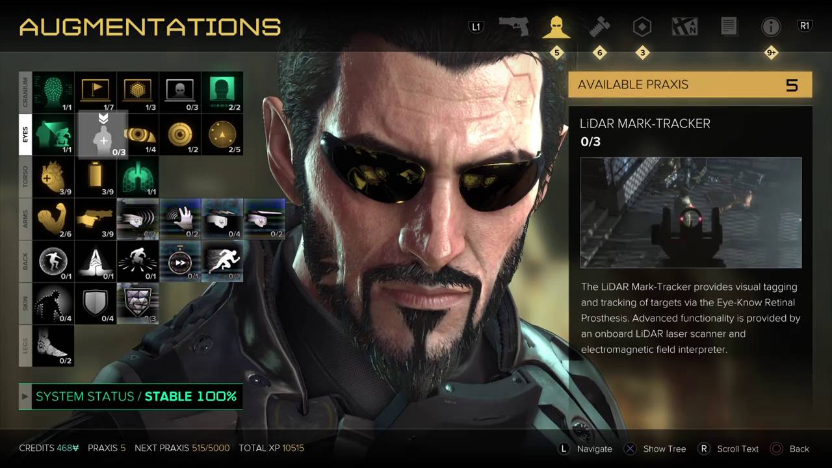
Task: Open the document log tab icon
Action: tap(729, 27)
